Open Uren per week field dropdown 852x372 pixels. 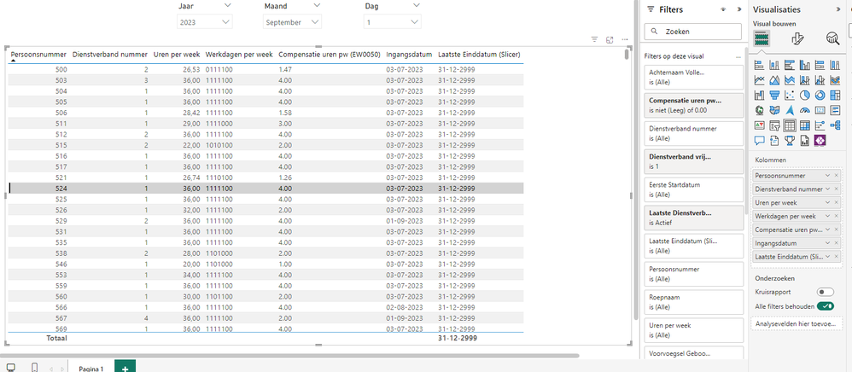coord(827,202)
